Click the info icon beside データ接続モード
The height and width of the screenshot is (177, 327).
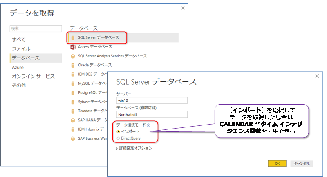coord(148,125)
